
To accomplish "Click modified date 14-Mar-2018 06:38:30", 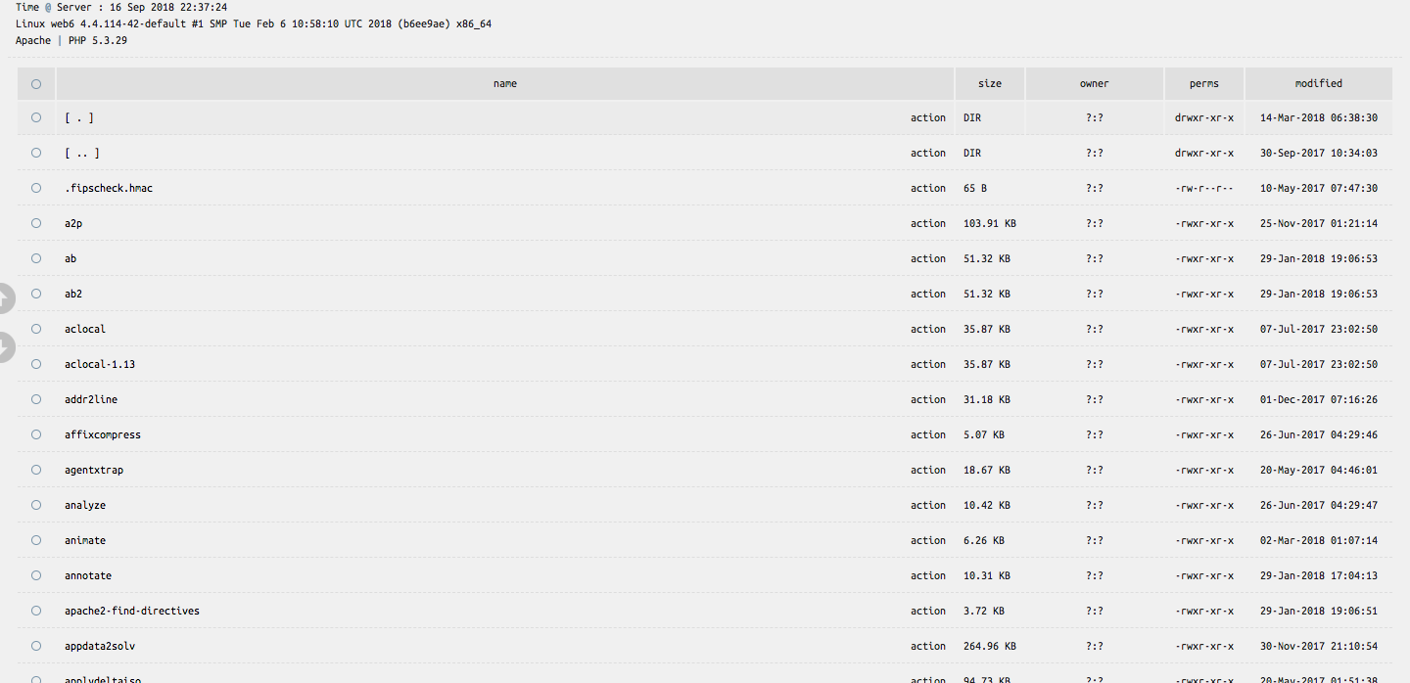I will pyautogui.click(x=1319, y=117).
